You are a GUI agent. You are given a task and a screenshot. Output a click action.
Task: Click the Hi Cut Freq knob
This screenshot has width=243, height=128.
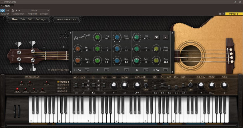click(x=156, y=49)
